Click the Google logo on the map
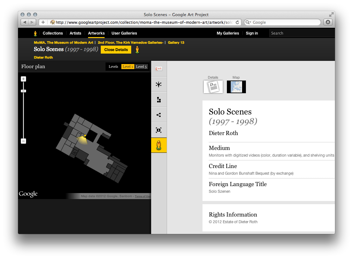The width and height of the screenshot is (353, 259). click(x=28, y=194)
